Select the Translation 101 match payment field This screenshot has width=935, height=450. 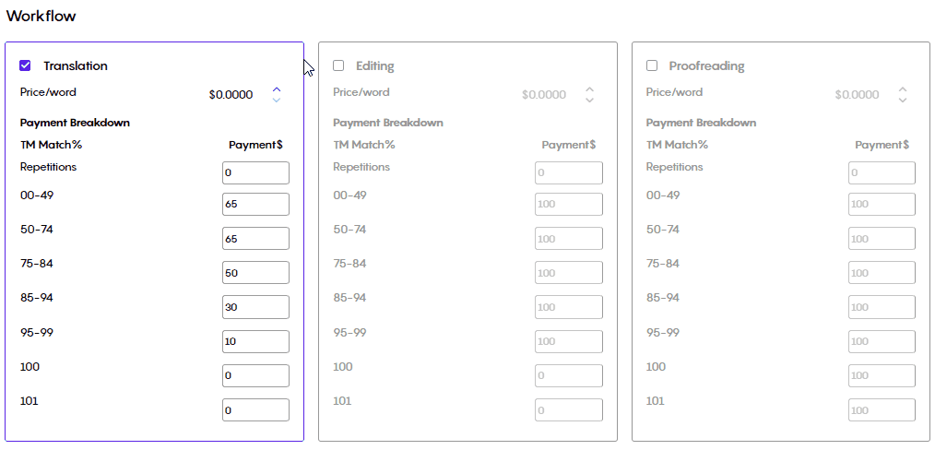255,410
